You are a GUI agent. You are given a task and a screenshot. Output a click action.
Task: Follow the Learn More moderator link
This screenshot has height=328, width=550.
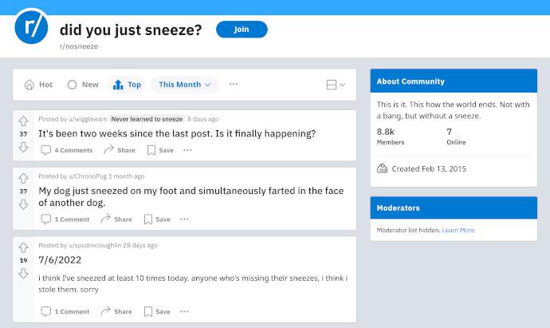[458, 231]
